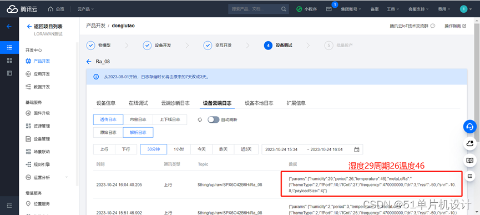Click the Tencent Cloud logo
The image size is (480, 215).
click(x=22, y=9)
